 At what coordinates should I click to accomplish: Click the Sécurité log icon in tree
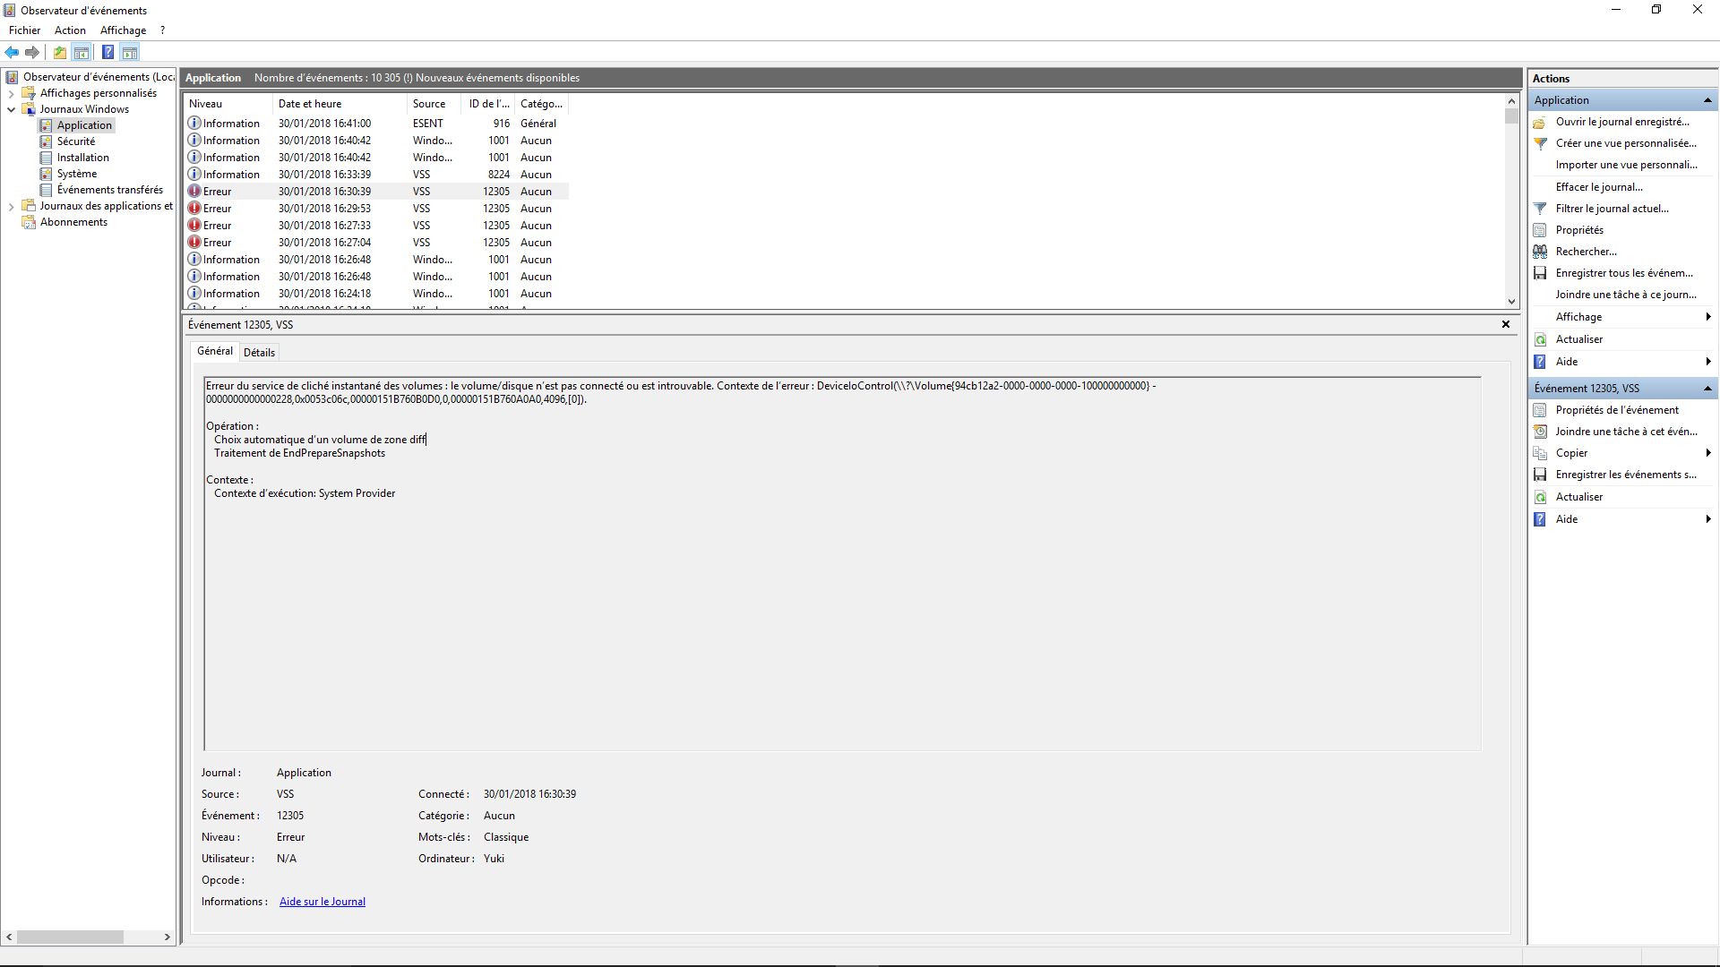[x=47, y=141]
